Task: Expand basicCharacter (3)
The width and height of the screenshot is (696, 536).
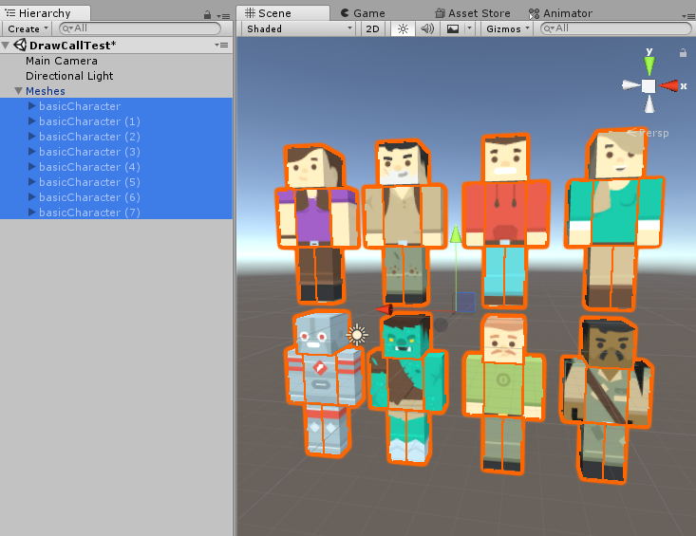Action: (x=32, y=152)
